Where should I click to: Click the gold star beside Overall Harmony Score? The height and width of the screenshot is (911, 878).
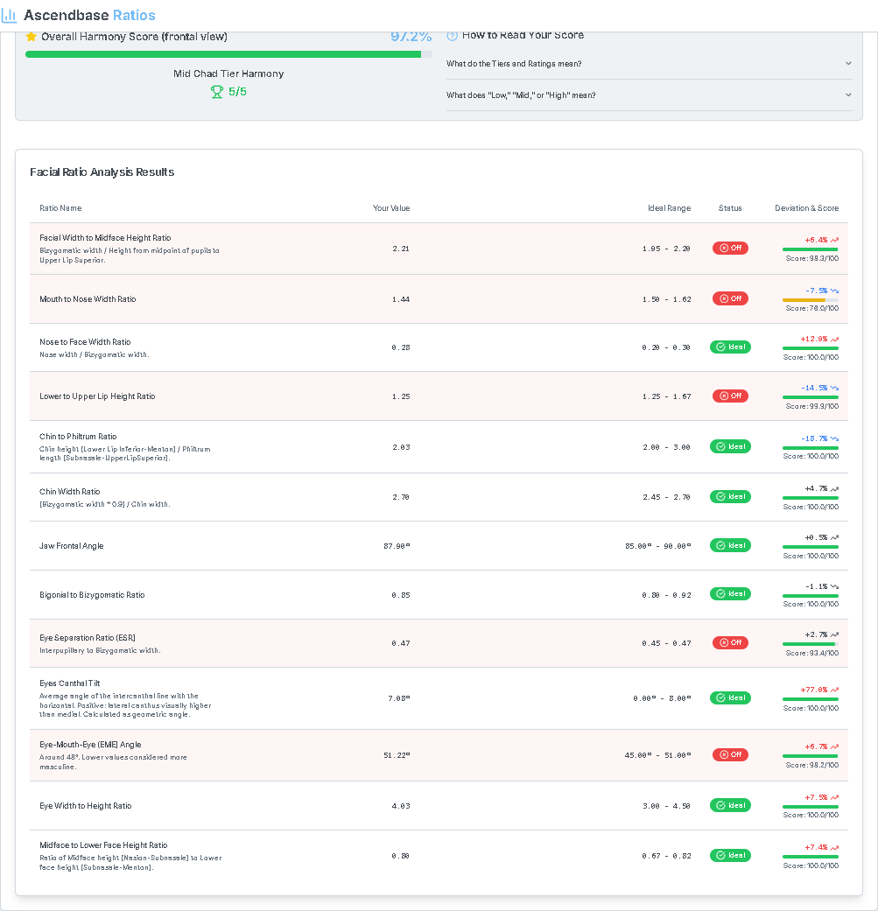coord(32,37)
